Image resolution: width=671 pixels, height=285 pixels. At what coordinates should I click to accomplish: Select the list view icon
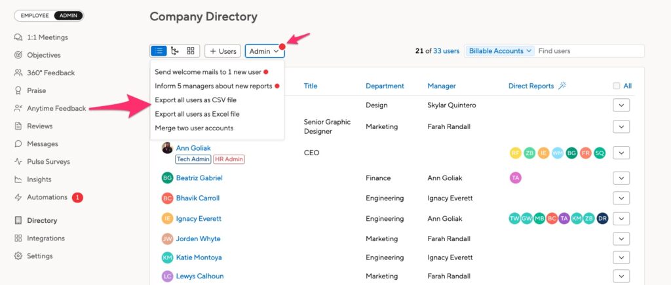click(x=159, y=51)
